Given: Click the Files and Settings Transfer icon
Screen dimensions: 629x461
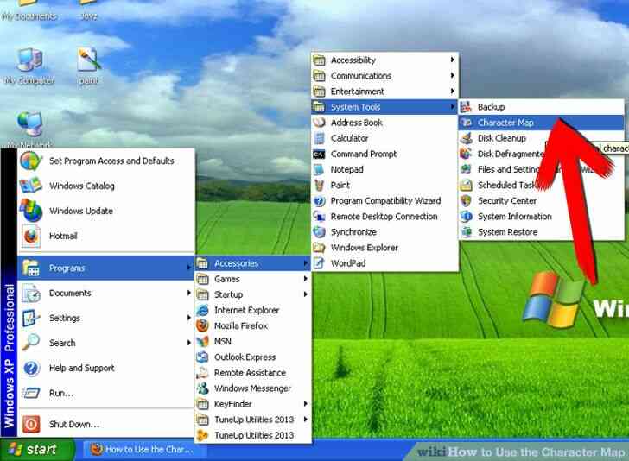Looking at the screenshot, I should pyautogui.click(x=466, y=169).
